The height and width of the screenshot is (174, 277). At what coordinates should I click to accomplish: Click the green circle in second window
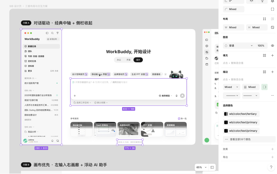tap(207, 140)
